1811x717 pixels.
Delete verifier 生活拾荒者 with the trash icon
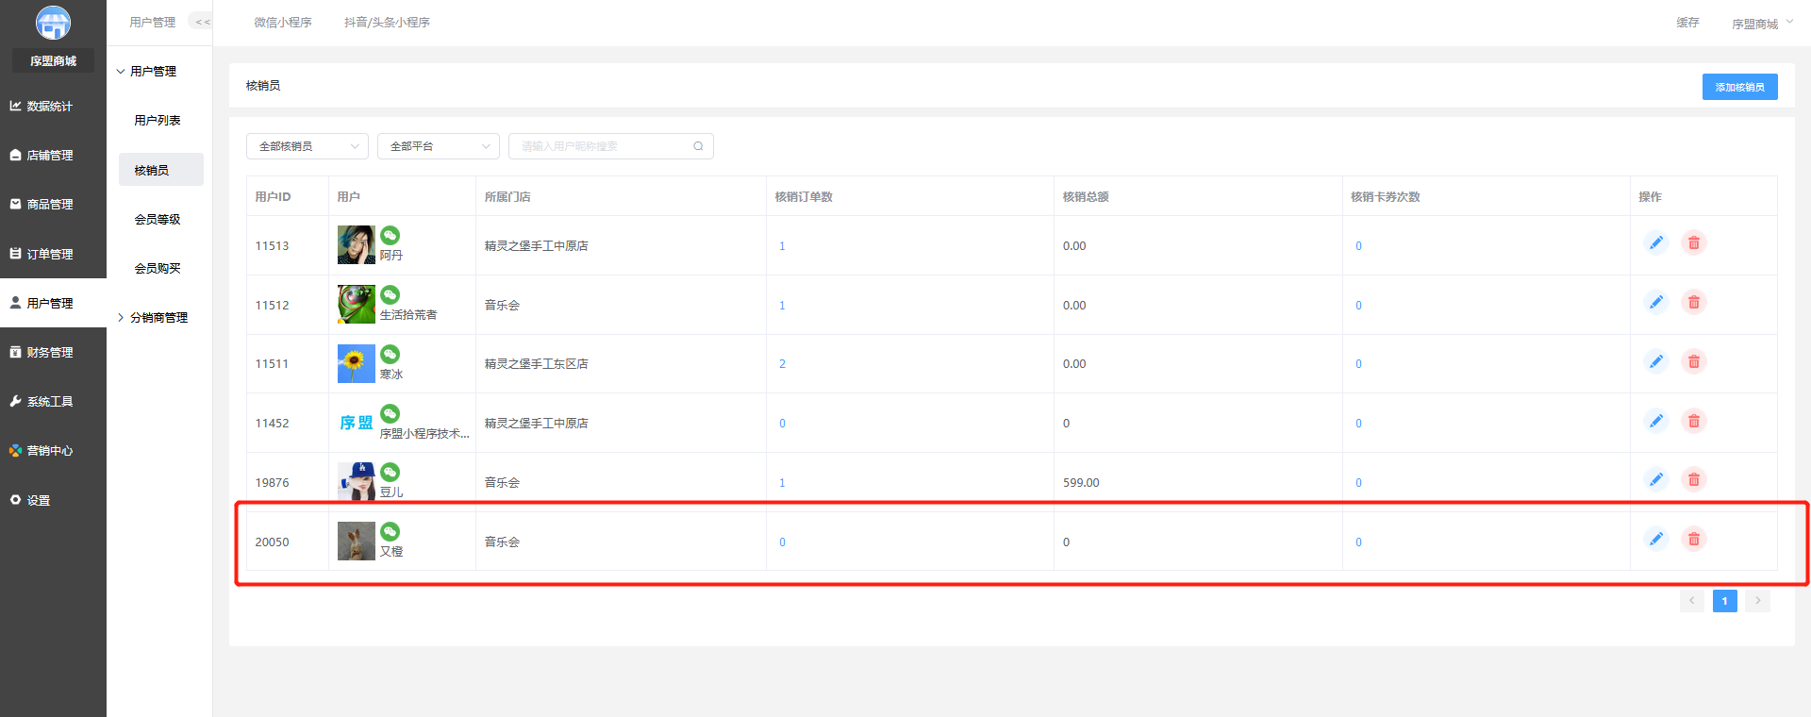tap(1694, 303)
